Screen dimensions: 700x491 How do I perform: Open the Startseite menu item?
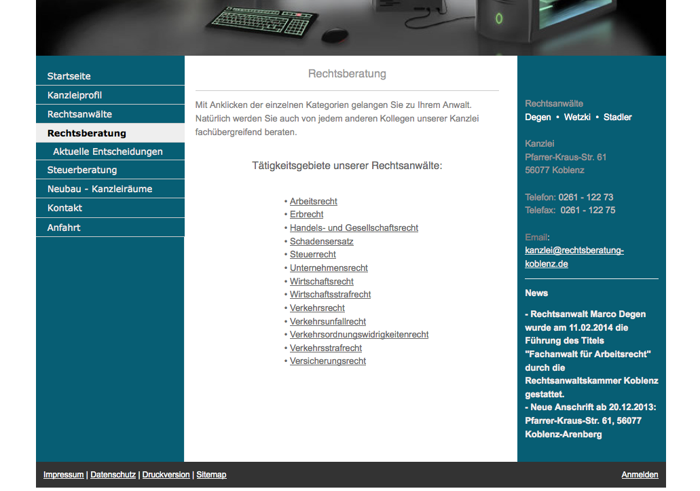[110, 76]
